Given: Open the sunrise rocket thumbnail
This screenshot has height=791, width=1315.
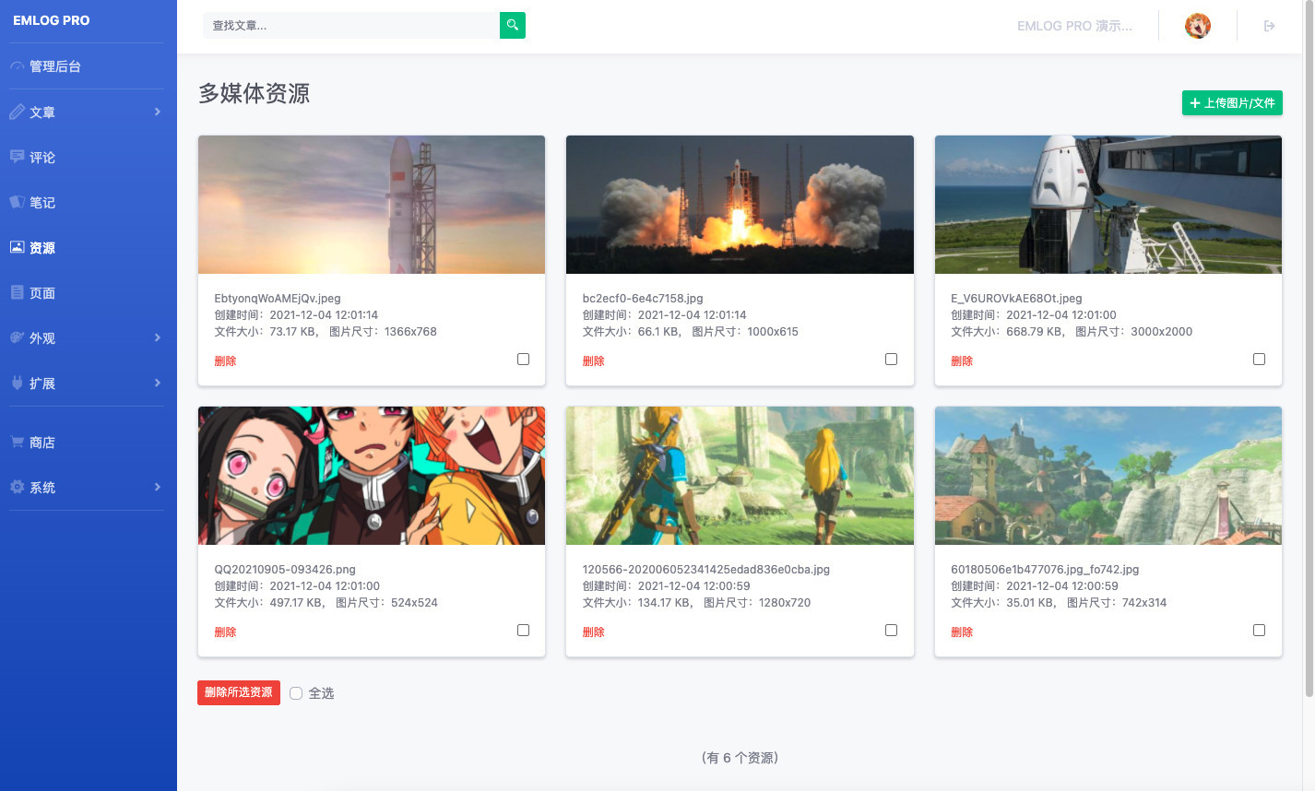Looking at the screenshot, I should pos(372,205).
